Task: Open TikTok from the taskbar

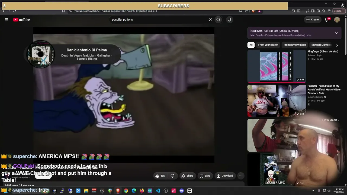Action: click(174, 191)
